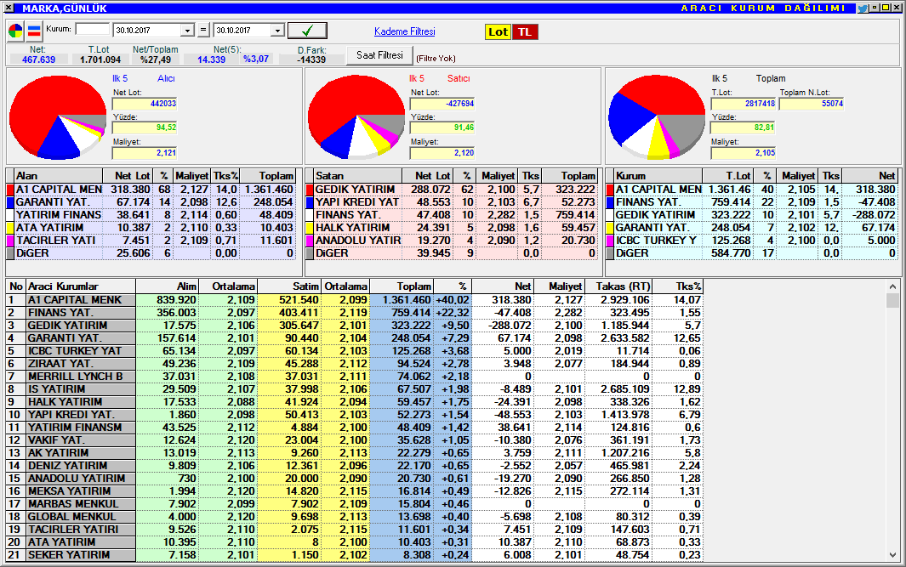
Task: Click T.Lot value 1.701.094 in summary bar
Action: tap(100, 60)
